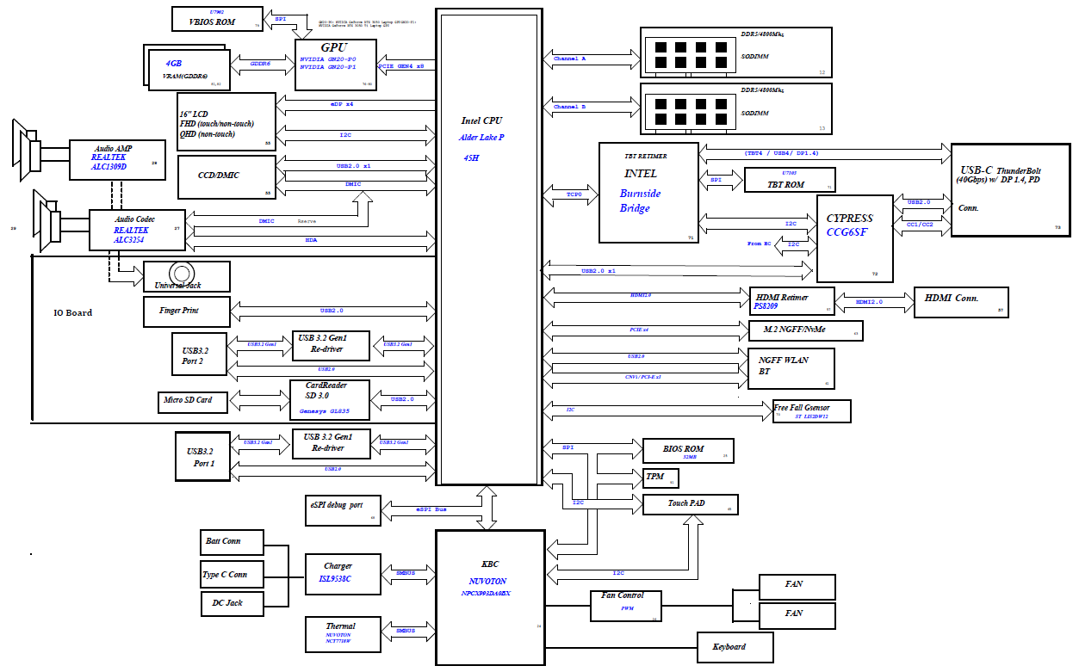Click the VBIOS ROM box

pyautogui.click(x=214, y=18)
